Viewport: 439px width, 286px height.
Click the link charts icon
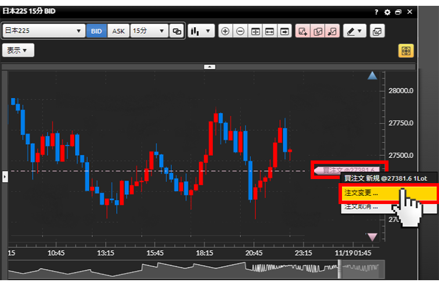177,31
